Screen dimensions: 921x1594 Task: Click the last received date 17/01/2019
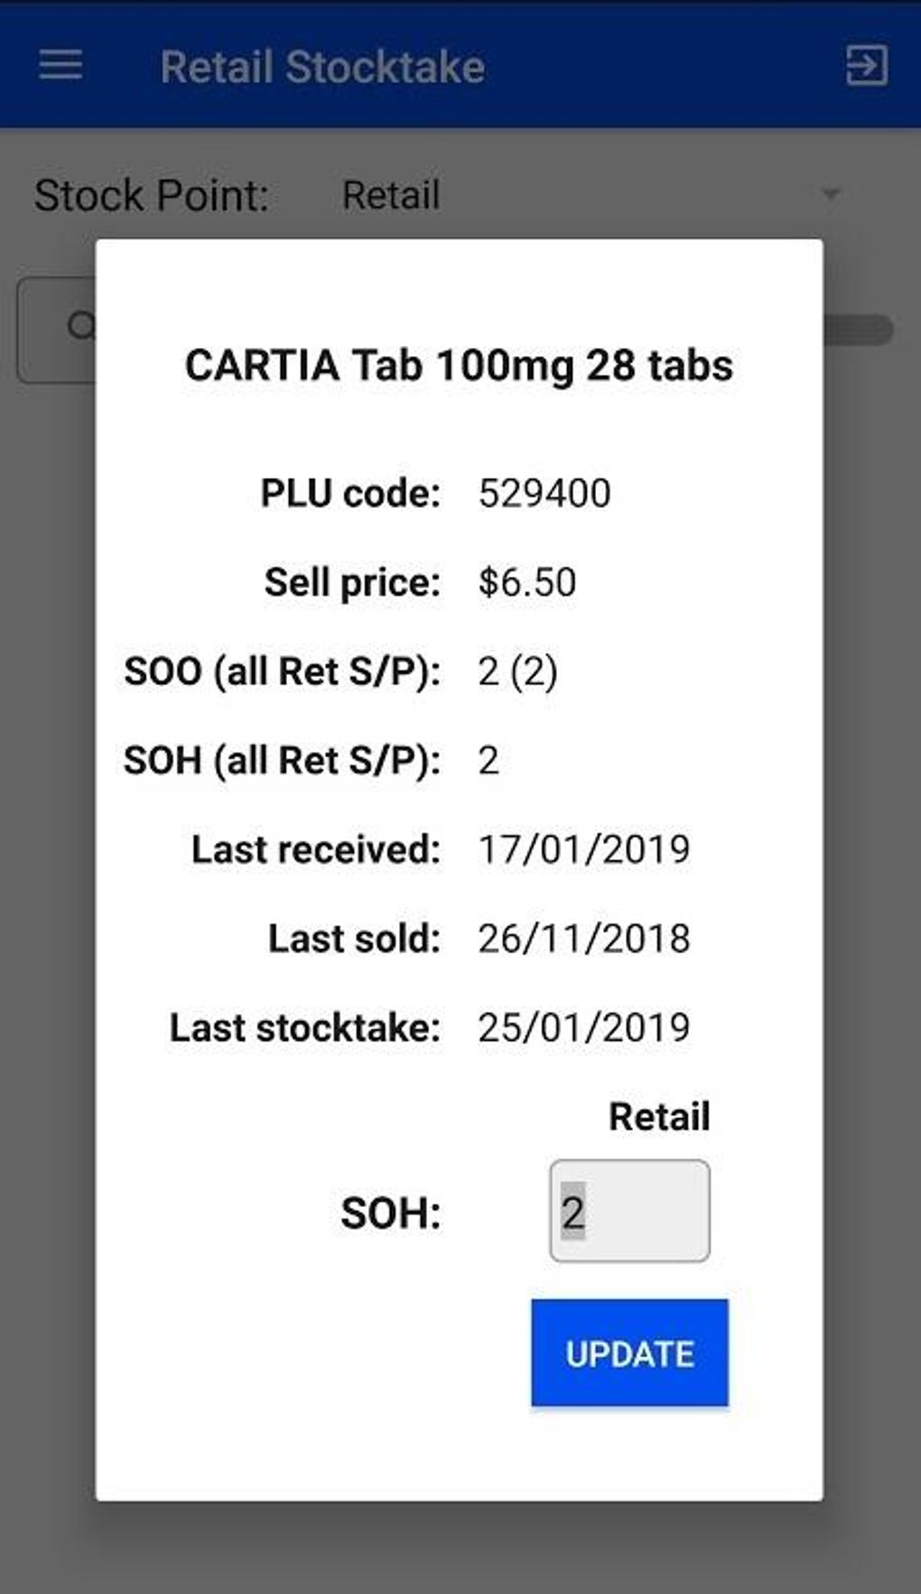point(583,849)
